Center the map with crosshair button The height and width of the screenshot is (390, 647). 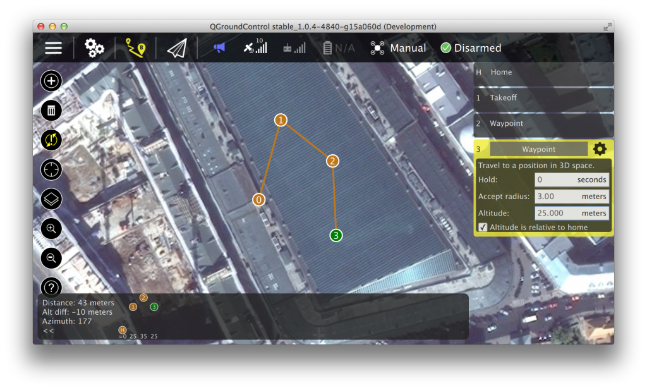(51, 169)
